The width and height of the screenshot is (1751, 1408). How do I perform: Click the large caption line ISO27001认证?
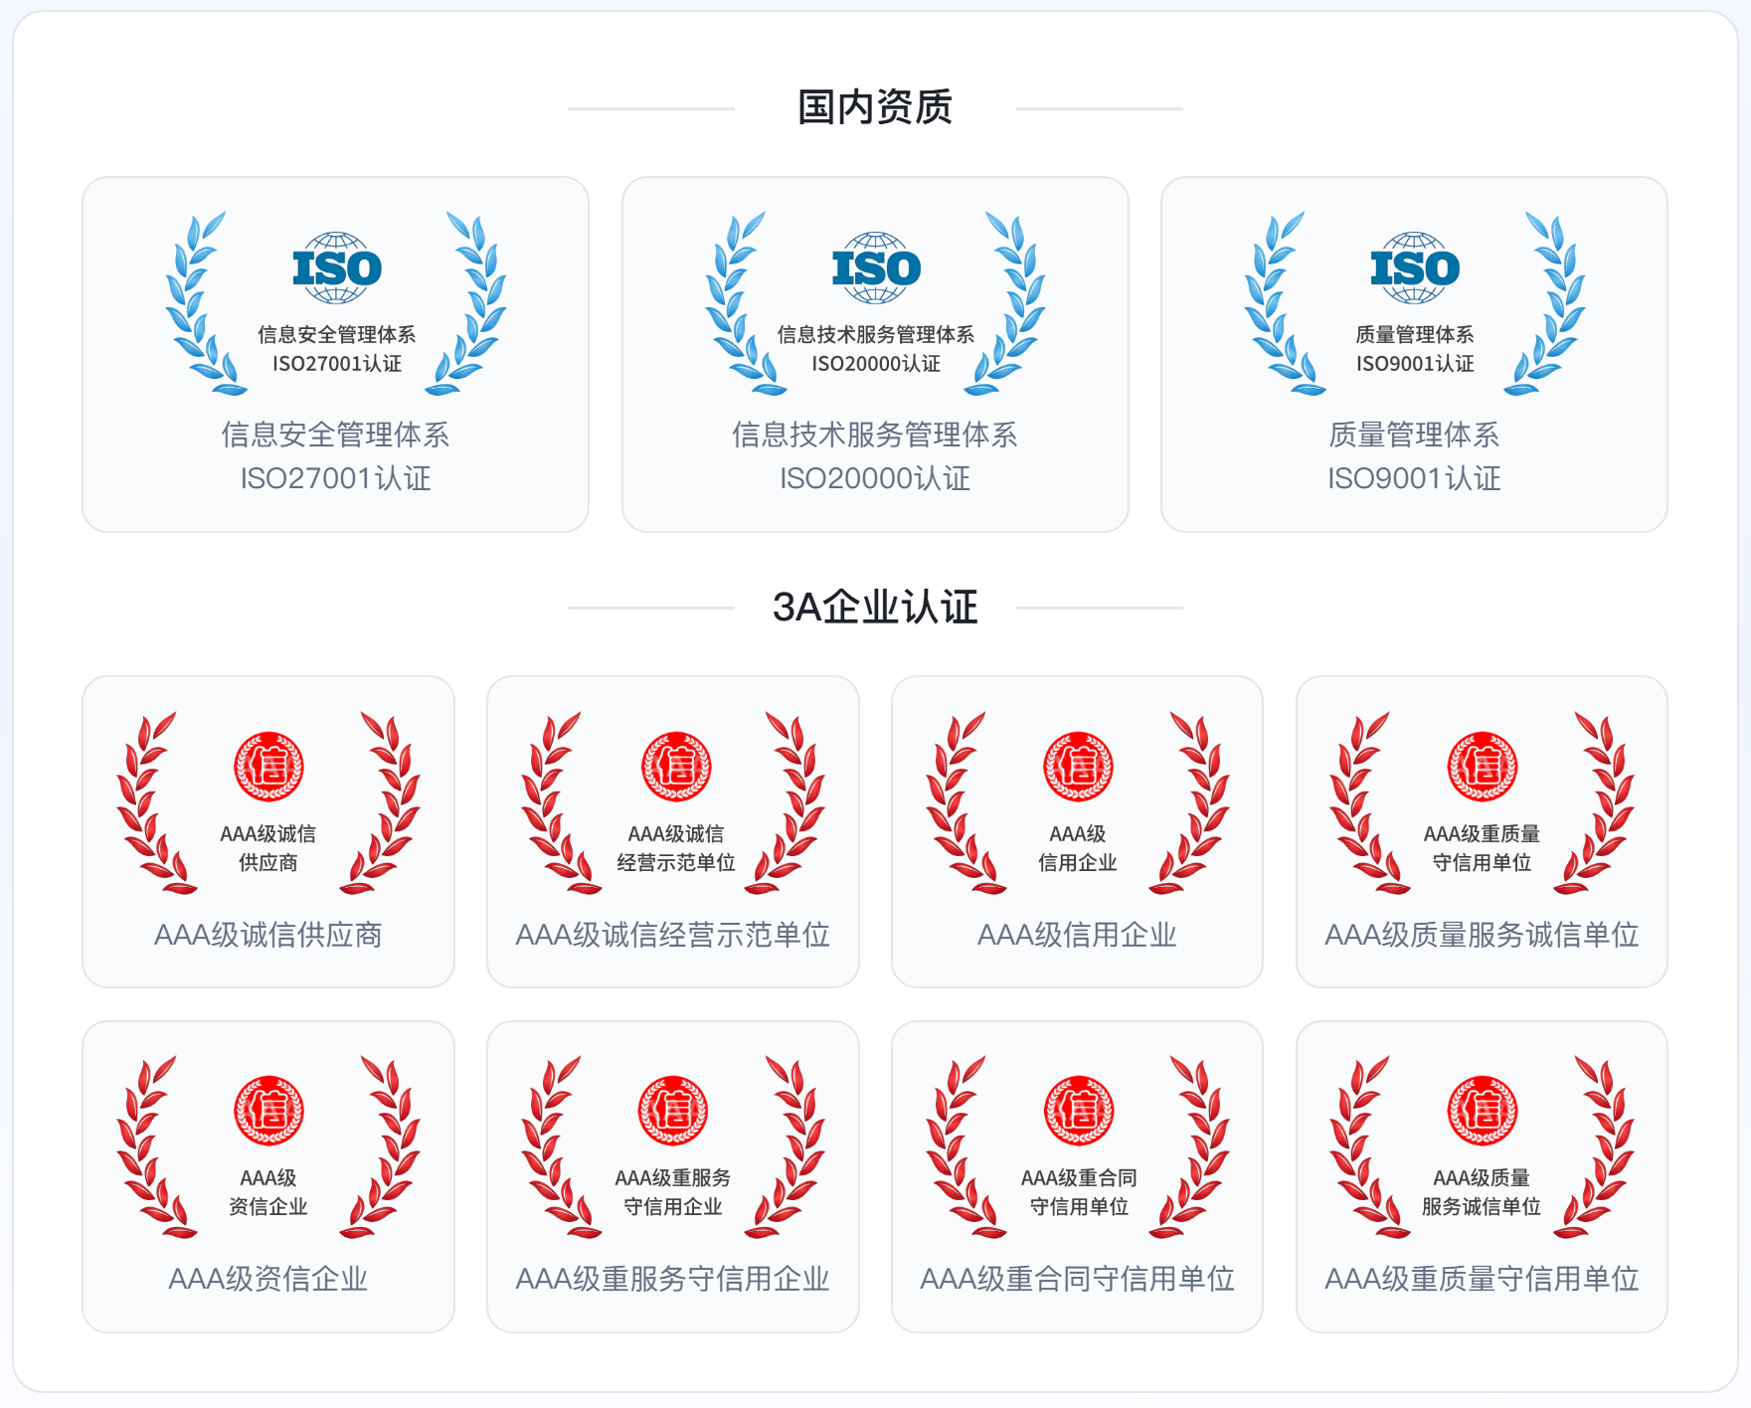point(336,478)
